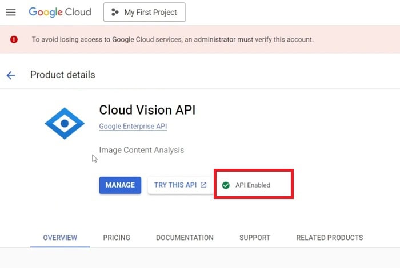Click the Product details heading
This screenshot has width=400, height=268.
point(62,75)
